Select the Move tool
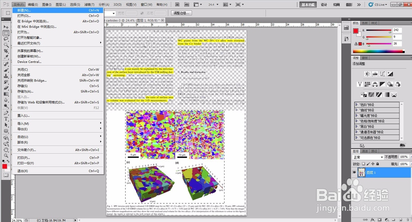The height and width of the screenshot is (222, 412). pos(6,27)
